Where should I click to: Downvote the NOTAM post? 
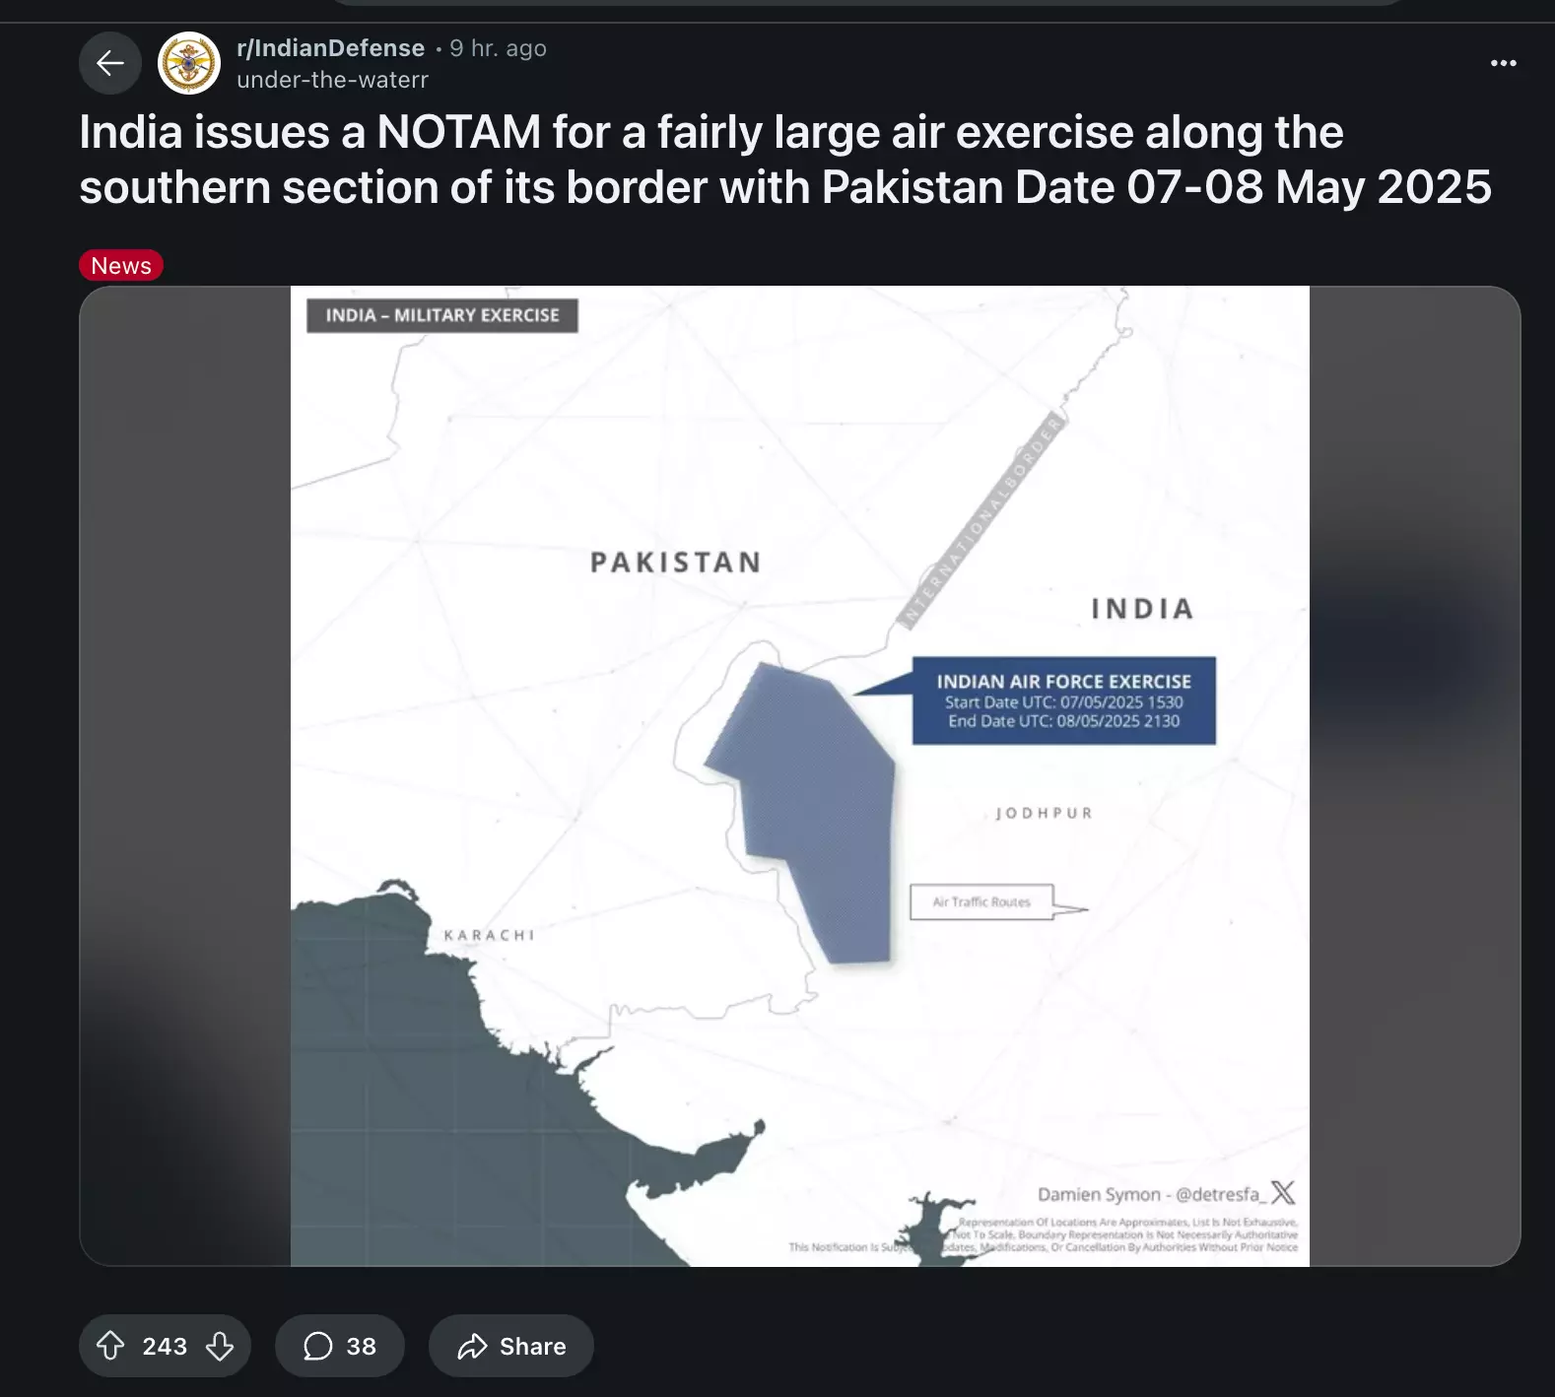[x=220, y=1346]
